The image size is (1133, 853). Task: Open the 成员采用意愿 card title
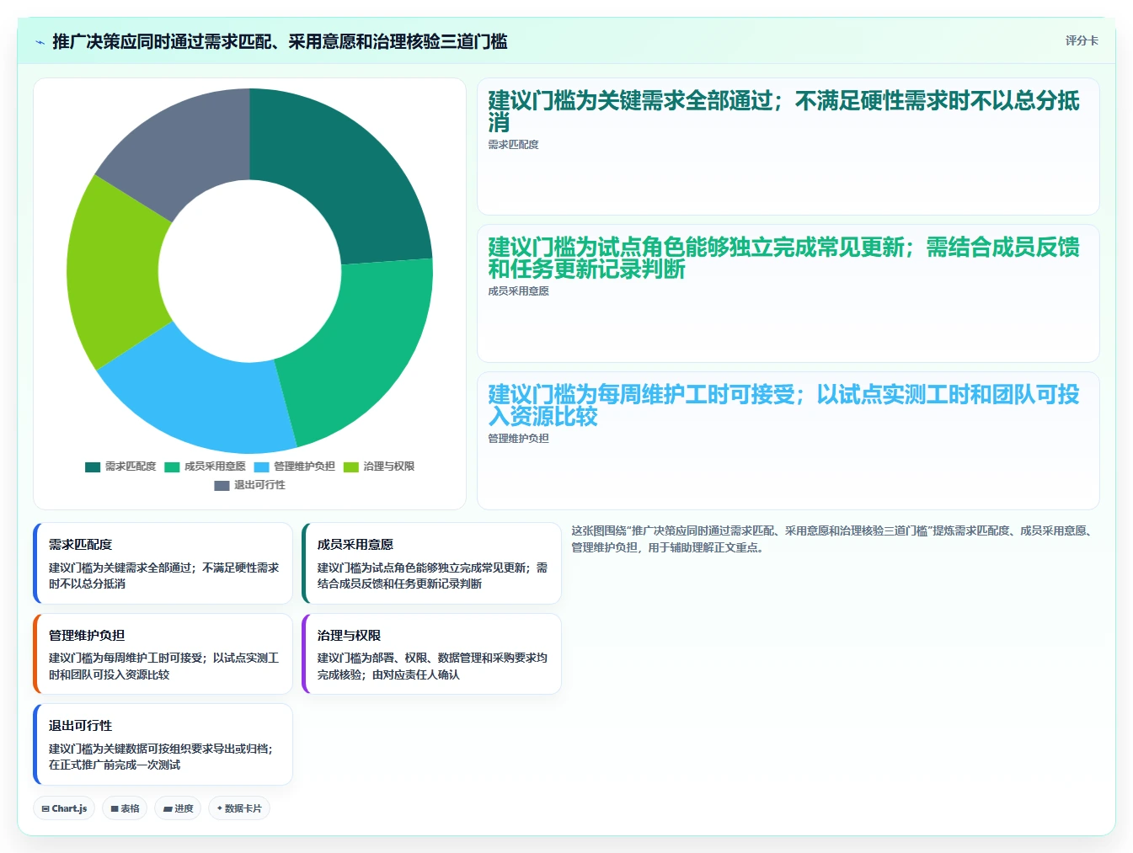tap(355, 545)
